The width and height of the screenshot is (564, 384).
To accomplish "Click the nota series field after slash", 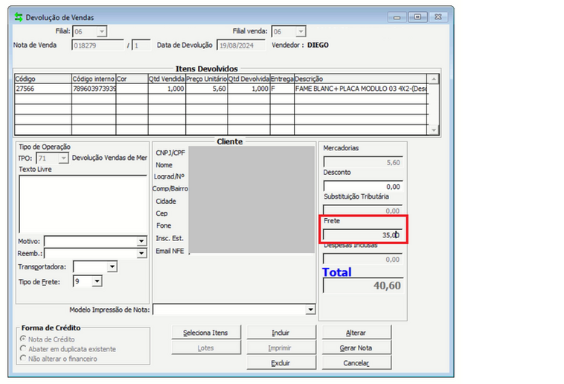I will [141, 45].
